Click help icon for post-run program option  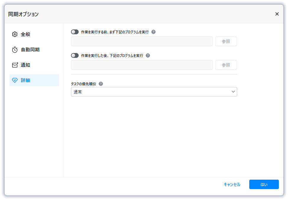pos(148,55)
